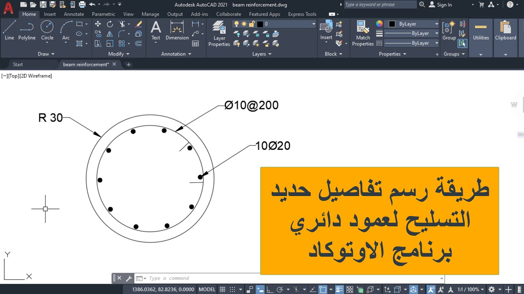The height and width of the screenshot is (294, 524).
Task: Click the Trim scissors tool
Action: [122, 24]
